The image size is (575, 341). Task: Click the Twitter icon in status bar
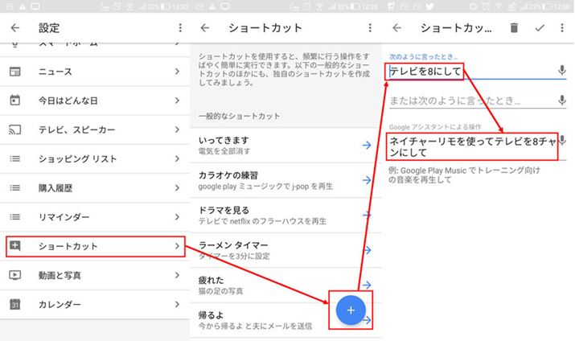click(429, 6)
